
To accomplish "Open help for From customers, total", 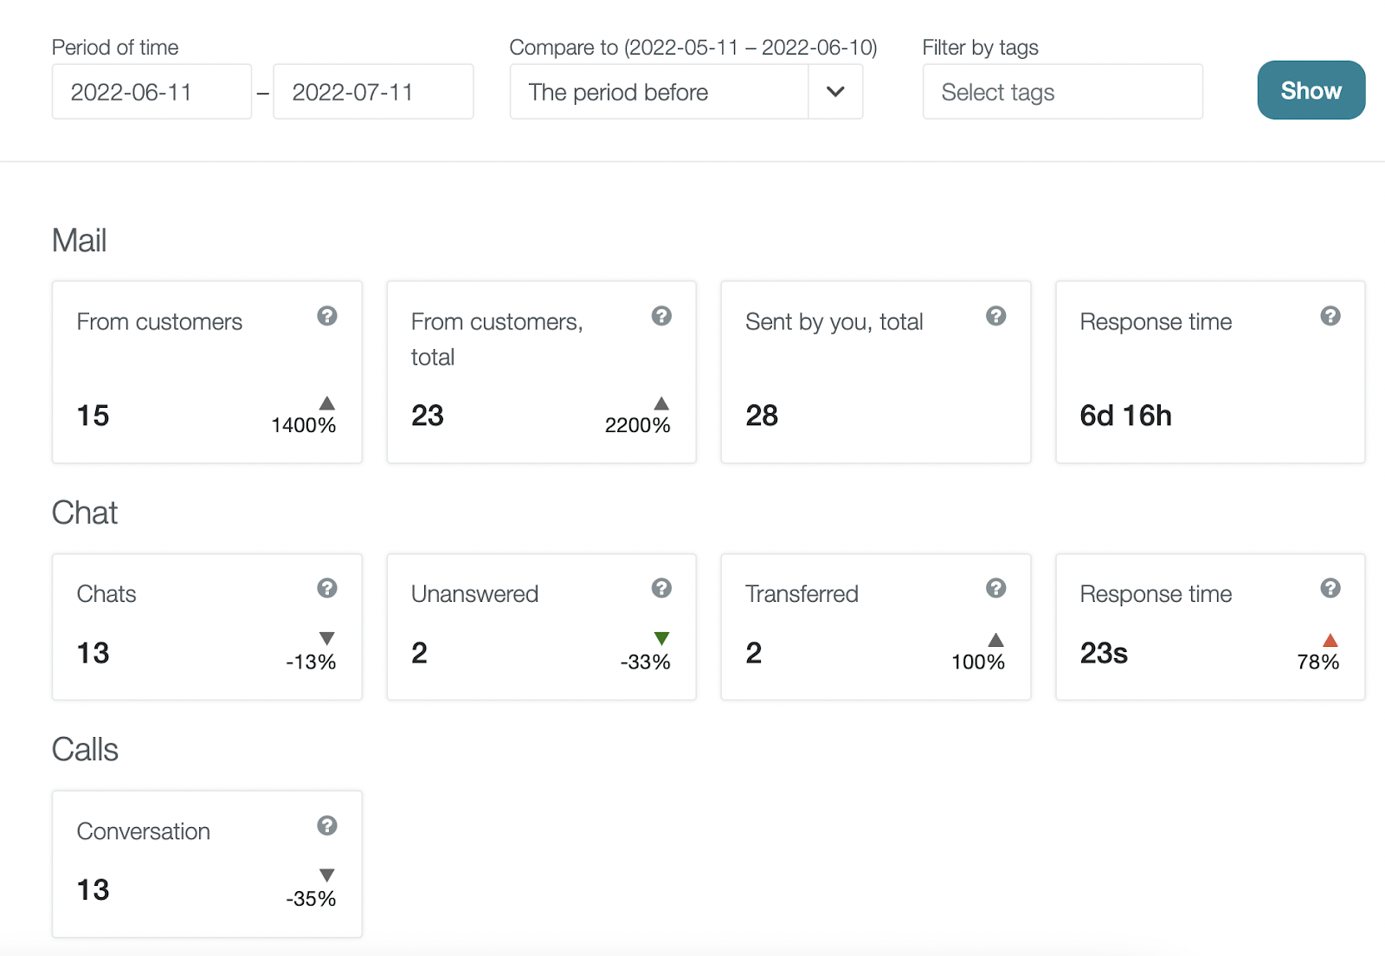I will 661,316.
